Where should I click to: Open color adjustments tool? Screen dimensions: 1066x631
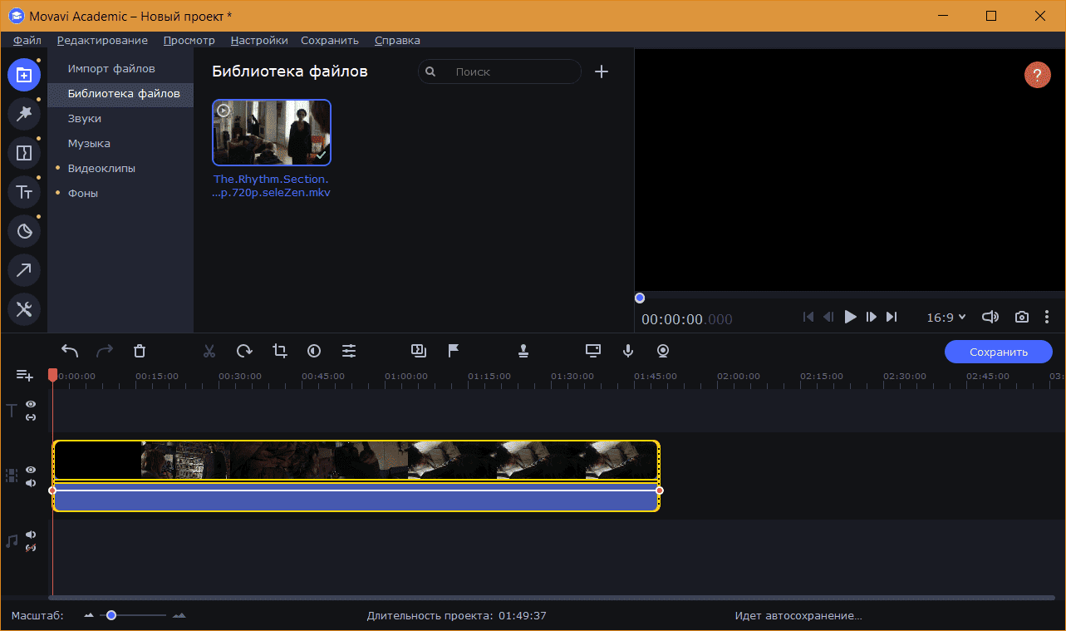pyautogui.click(x=314, y=351)
